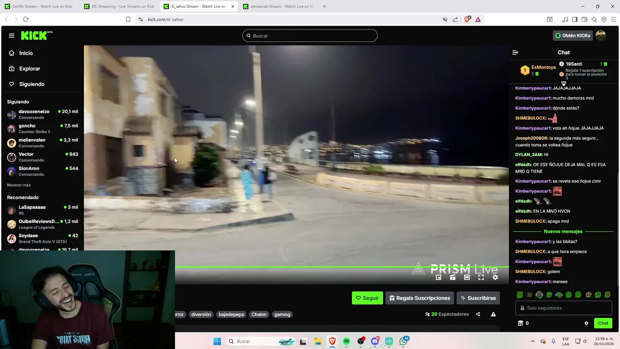
Task: Open Brave Leo AI sparkle icon
Action: [x=594, y=19]
